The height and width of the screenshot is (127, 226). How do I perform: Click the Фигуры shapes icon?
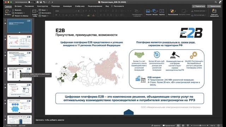pos(154,11)
